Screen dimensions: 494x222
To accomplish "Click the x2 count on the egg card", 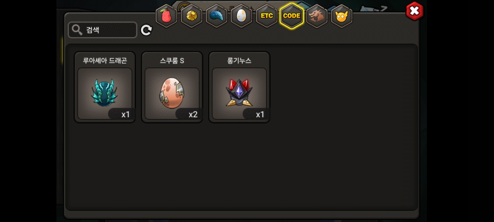I will [193, 115].
